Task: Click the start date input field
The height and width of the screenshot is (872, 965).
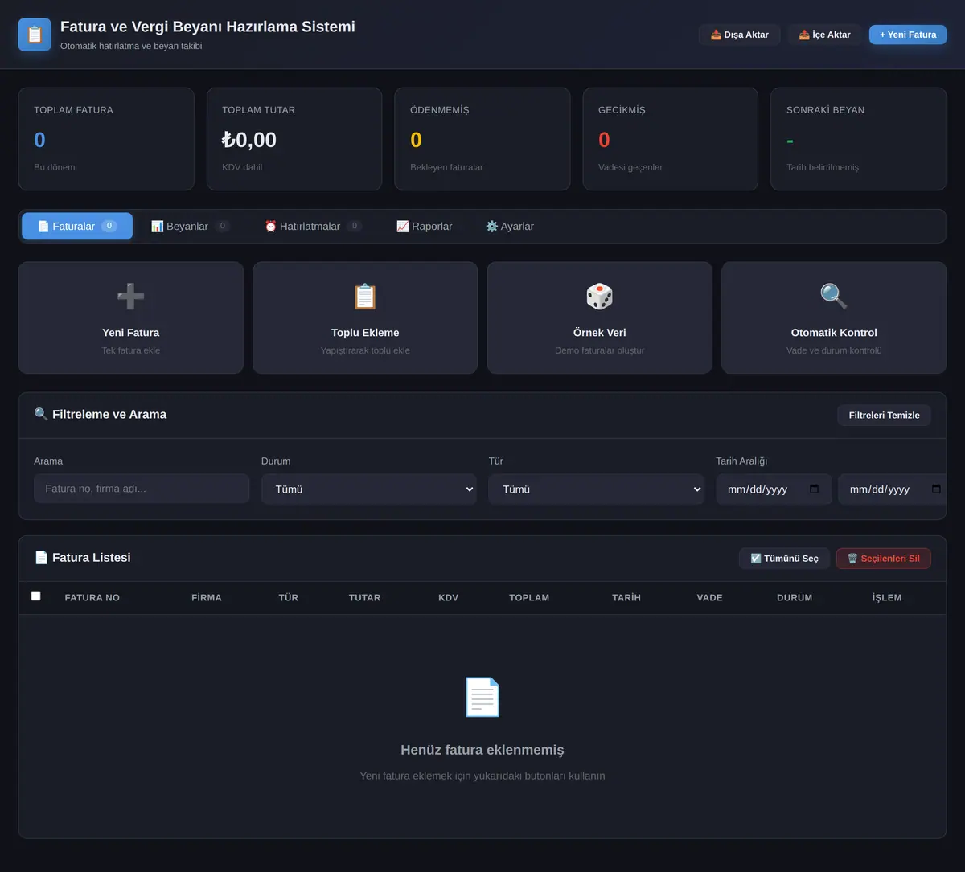Action: coord(774,489)
